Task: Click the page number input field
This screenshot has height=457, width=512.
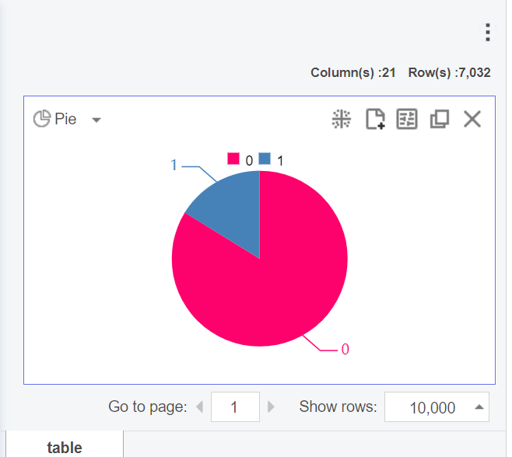Action: tap(235, 406)
